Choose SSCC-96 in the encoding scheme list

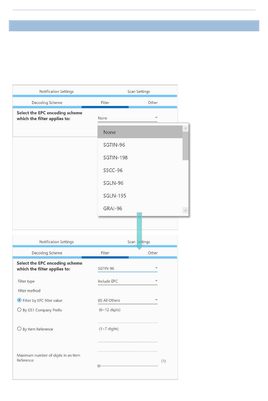click(113, 170)
